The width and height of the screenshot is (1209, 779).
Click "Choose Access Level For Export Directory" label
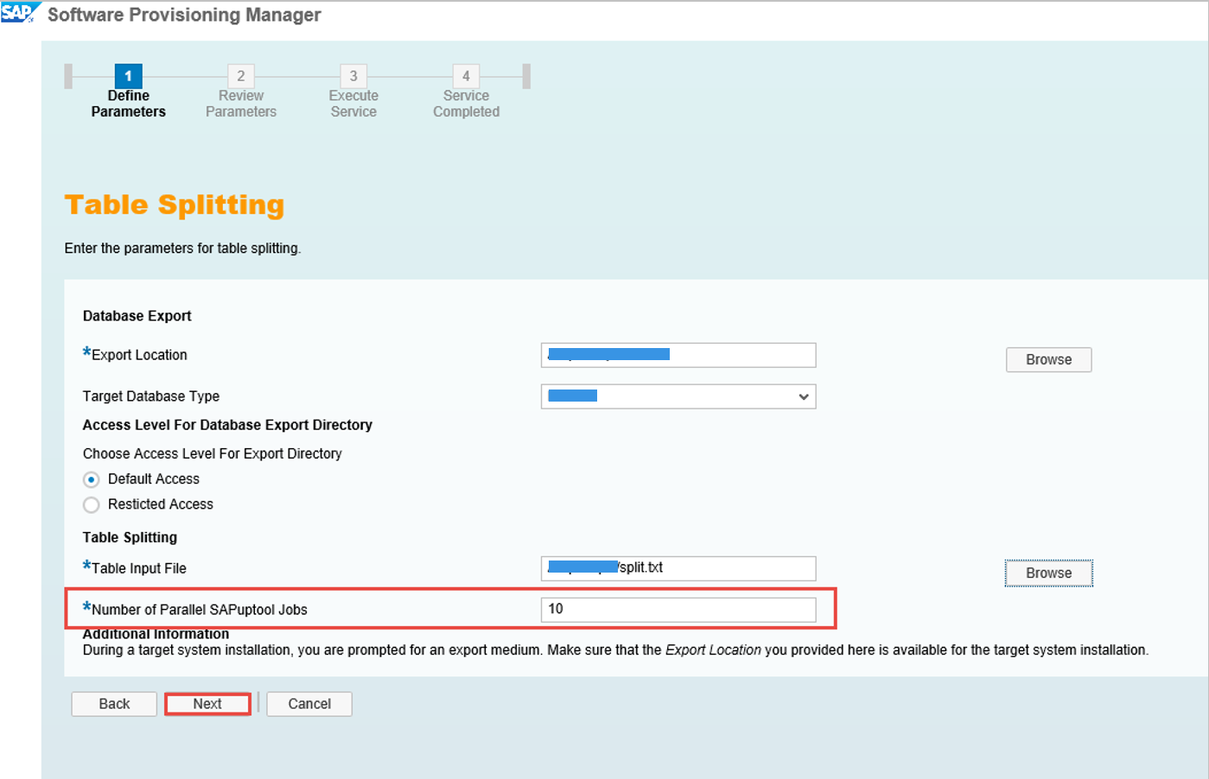(x=213, y=453)
